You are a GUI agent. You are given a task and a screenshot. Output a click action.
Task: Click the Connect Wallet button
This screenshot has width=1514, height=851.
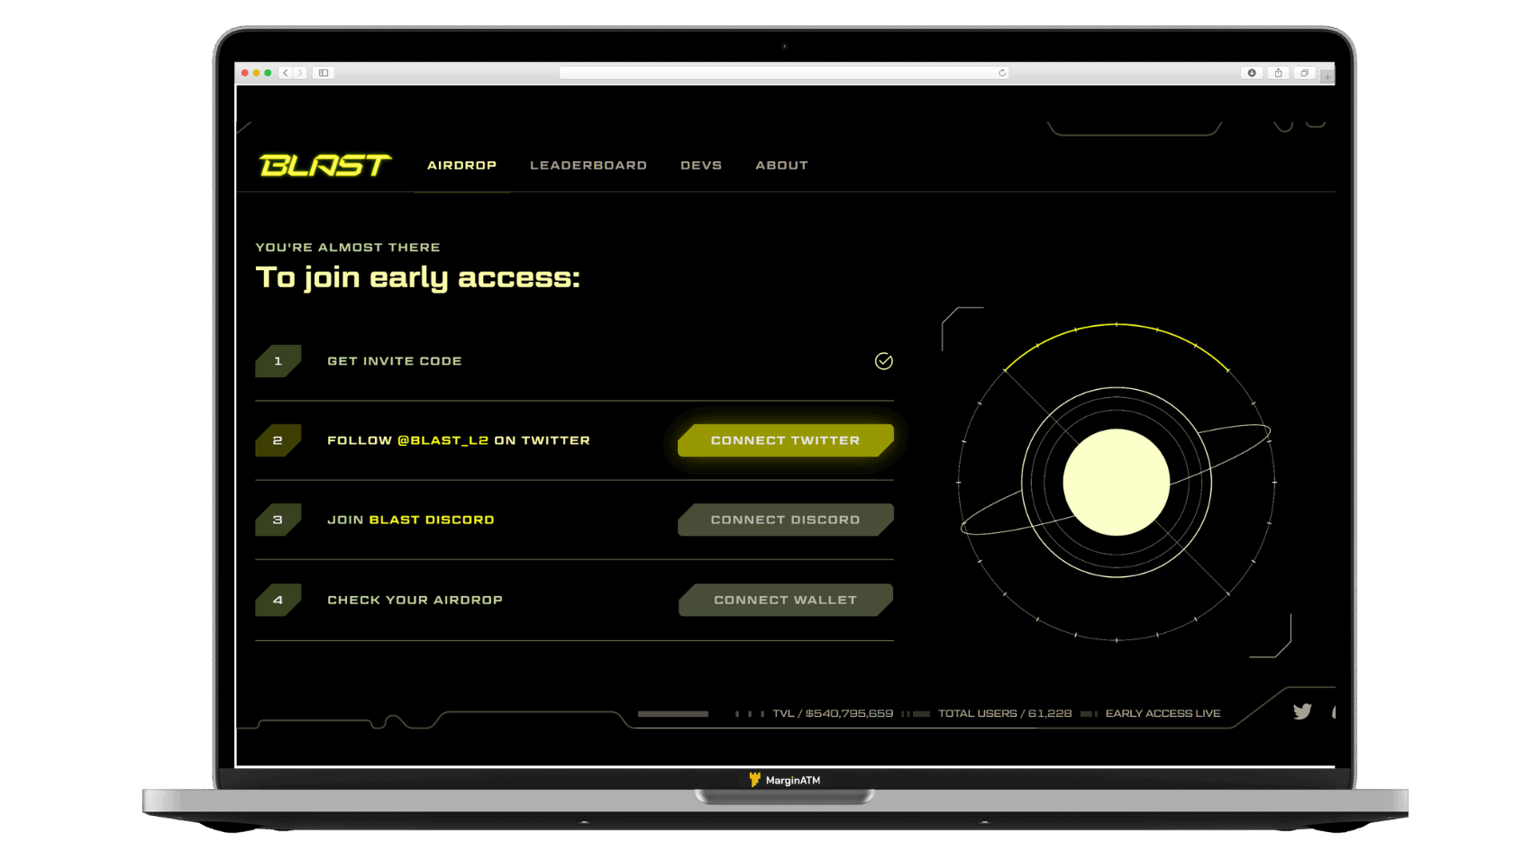coord(785,600)
